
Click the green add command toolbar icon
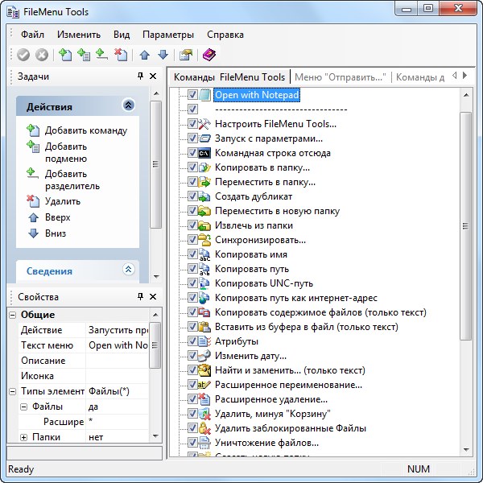[x=66, y=55]
